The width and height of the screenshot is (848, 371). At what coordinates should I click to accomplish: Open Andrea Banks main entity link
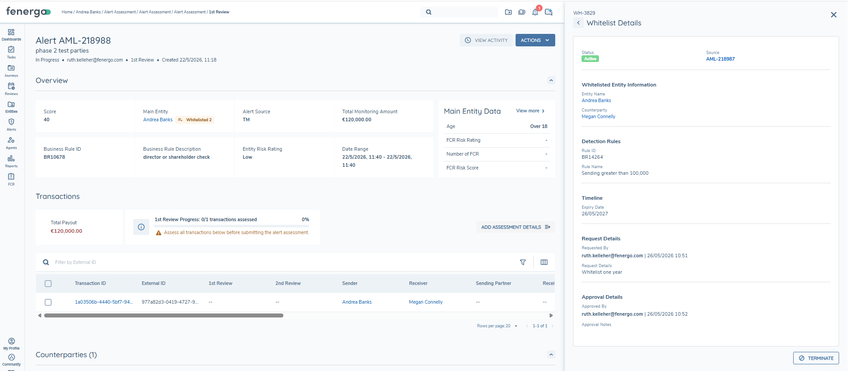[158, 120]
